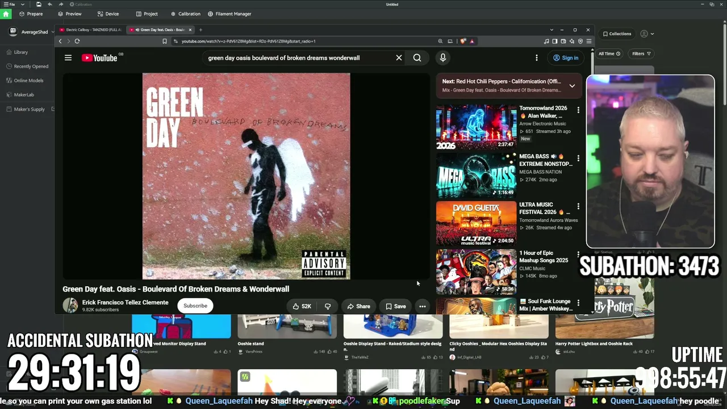727x409 pixels.
Task: Go to YouTube home via logo
Action: pyautogui.click(x=100, y=57)
